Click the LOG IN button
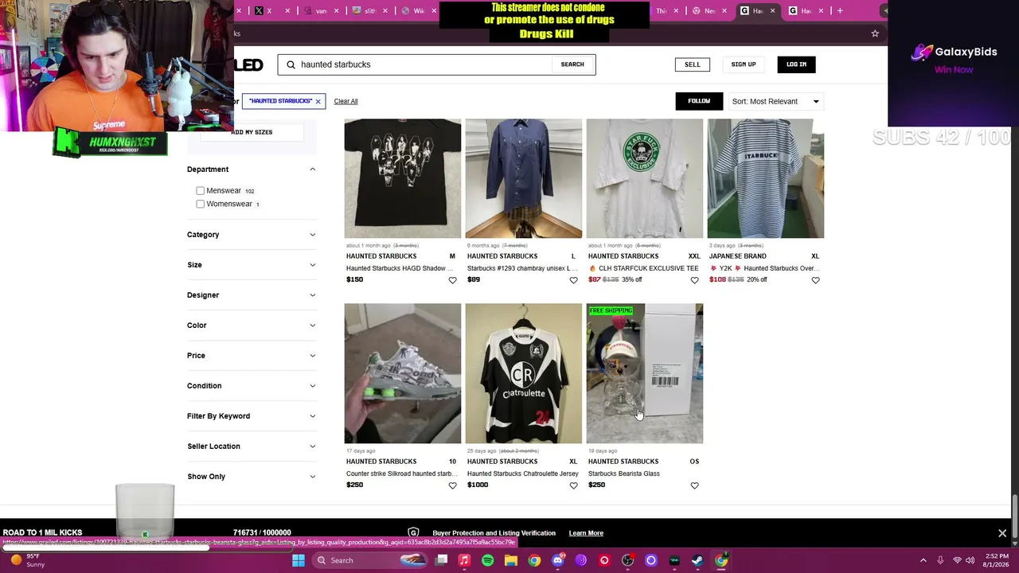 [796, 64]
